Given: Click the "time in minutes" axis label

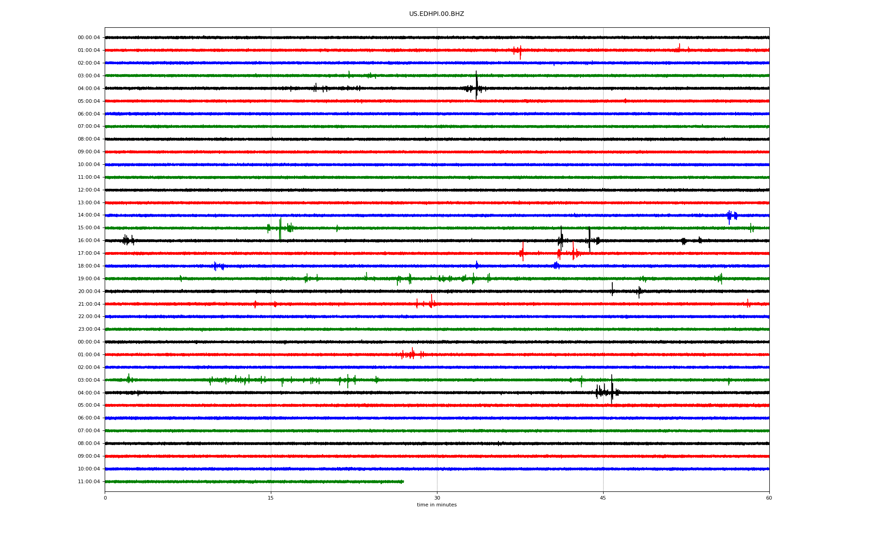Looking at the screenshot, I should [437, 505].
